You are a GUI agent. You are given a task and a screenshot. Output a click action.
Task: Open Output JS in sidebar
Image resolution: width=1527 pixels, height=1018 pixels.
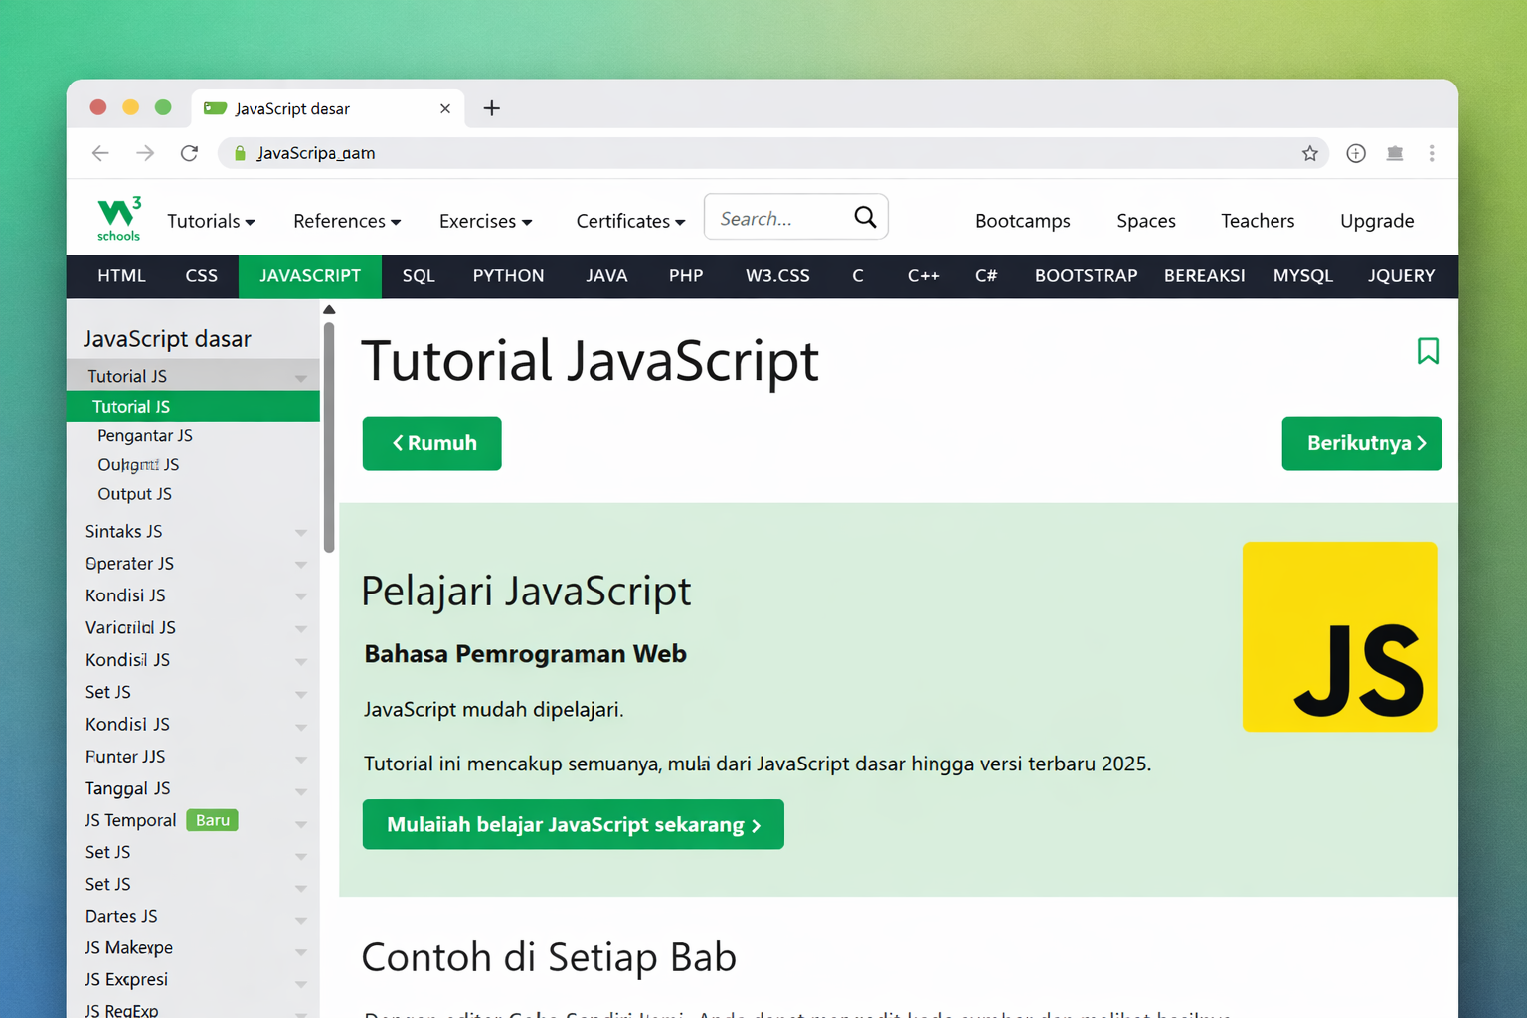(x=134, y=494)
